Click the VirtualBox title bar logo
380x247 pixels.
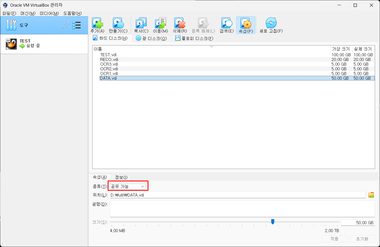coord(5,5)
